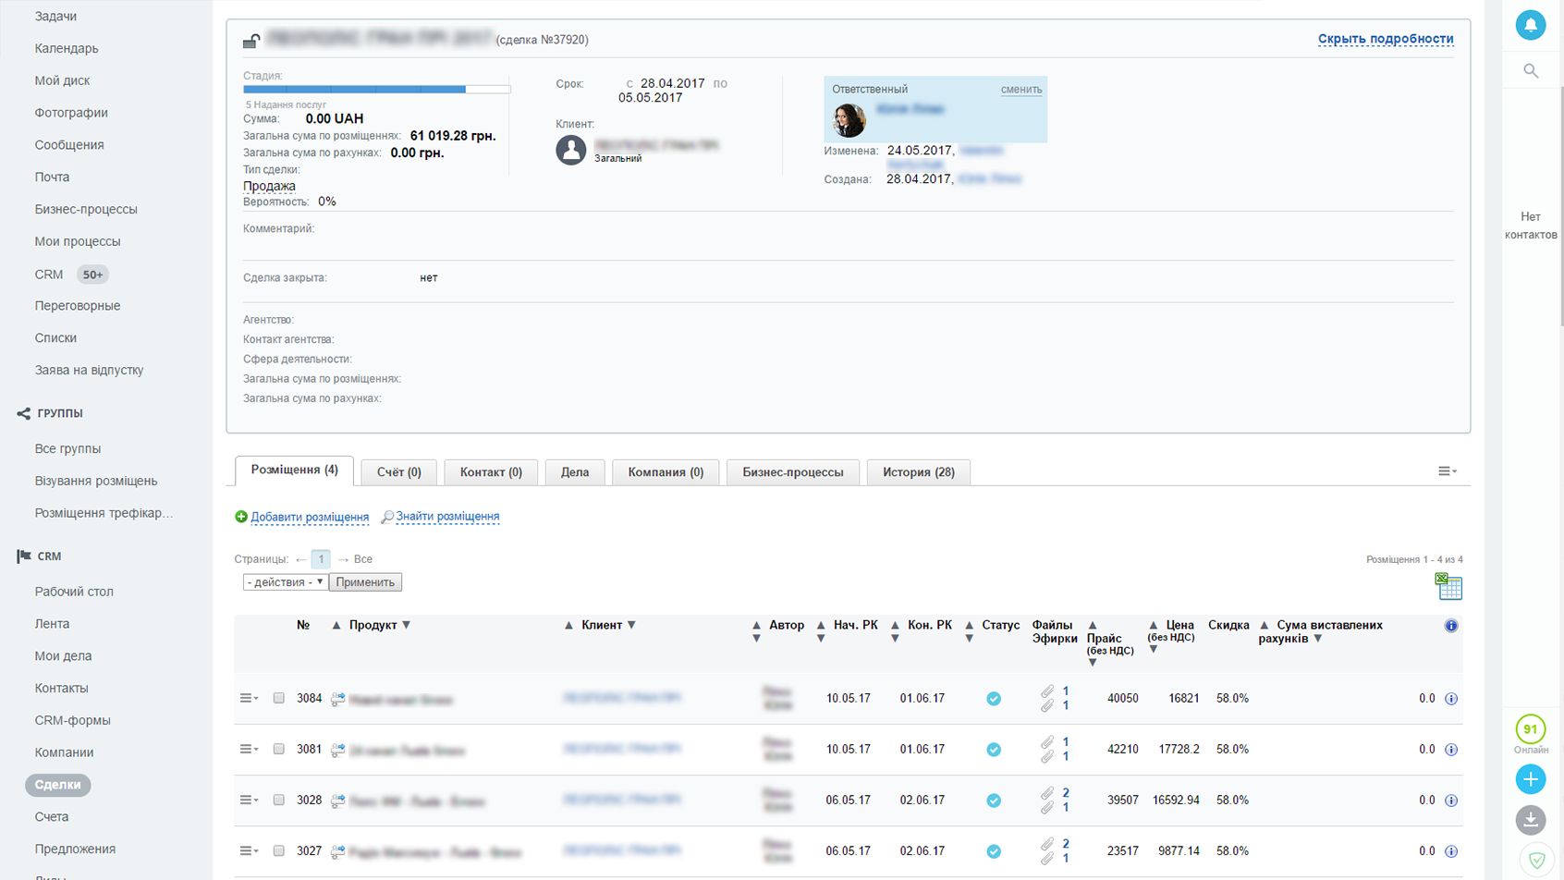Click the green shield icon
1564x880 pixels.
pyautogui.click(x=1536, y=860)
